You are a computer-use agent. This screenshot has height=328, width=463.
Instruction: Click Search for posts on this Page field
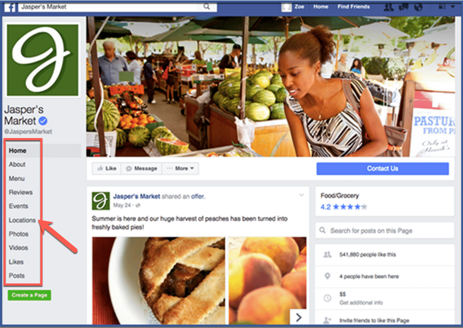(x=385, y=230)
